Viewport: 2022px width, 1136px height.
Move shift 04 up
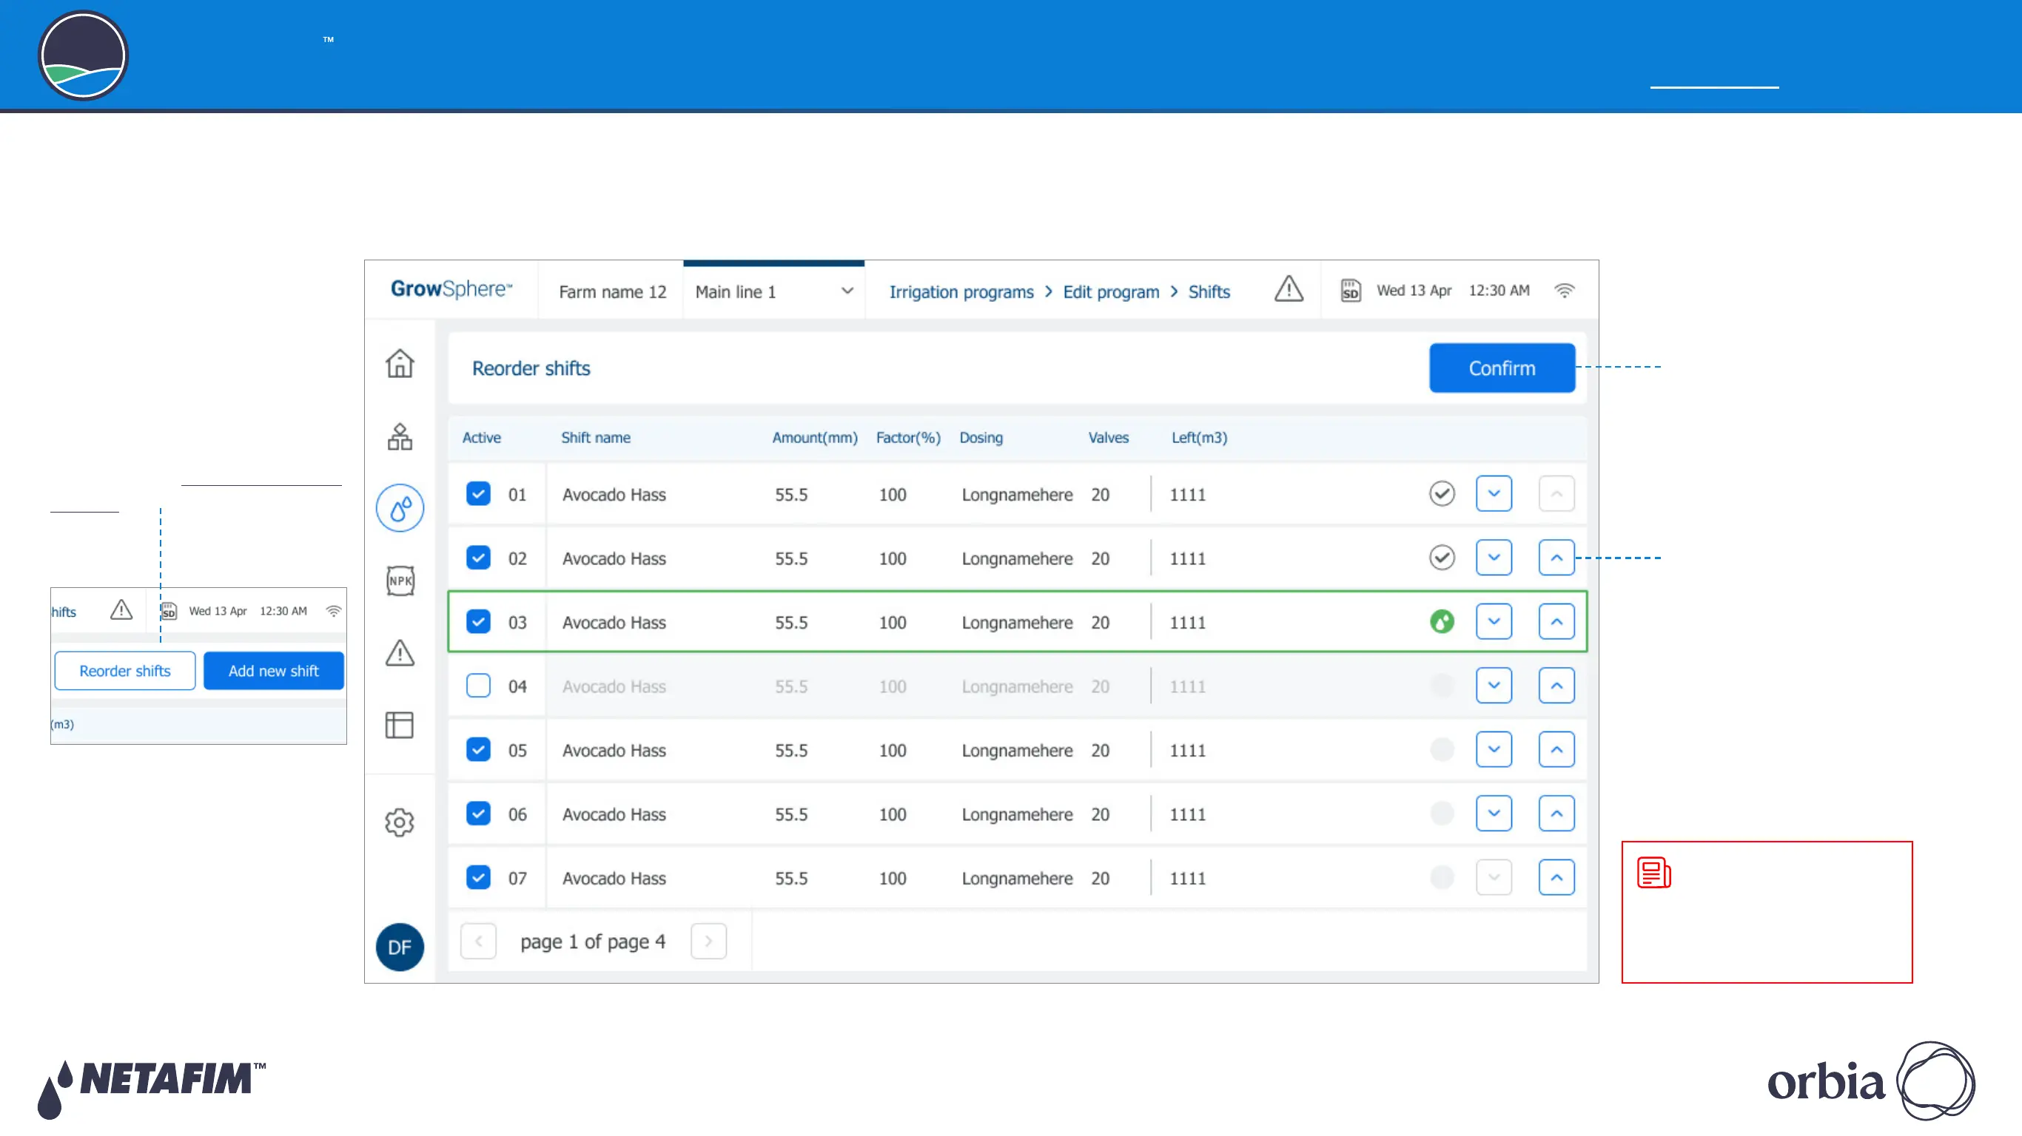click(1556, 686)
